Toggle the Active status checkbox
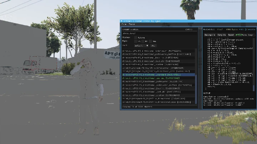 pos(136,38)
